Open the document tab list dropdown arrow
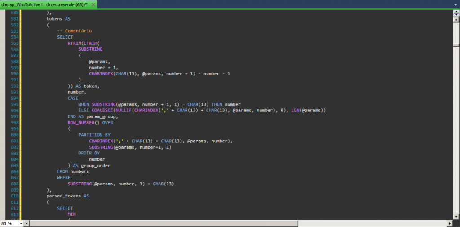The height and width of the screenshot is (227, 460). (x=455, y=4)
